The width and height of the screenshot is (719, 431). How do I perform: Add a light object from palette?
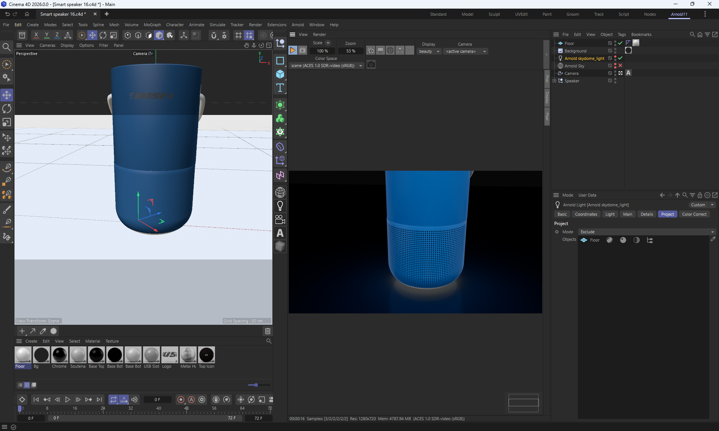280,206
